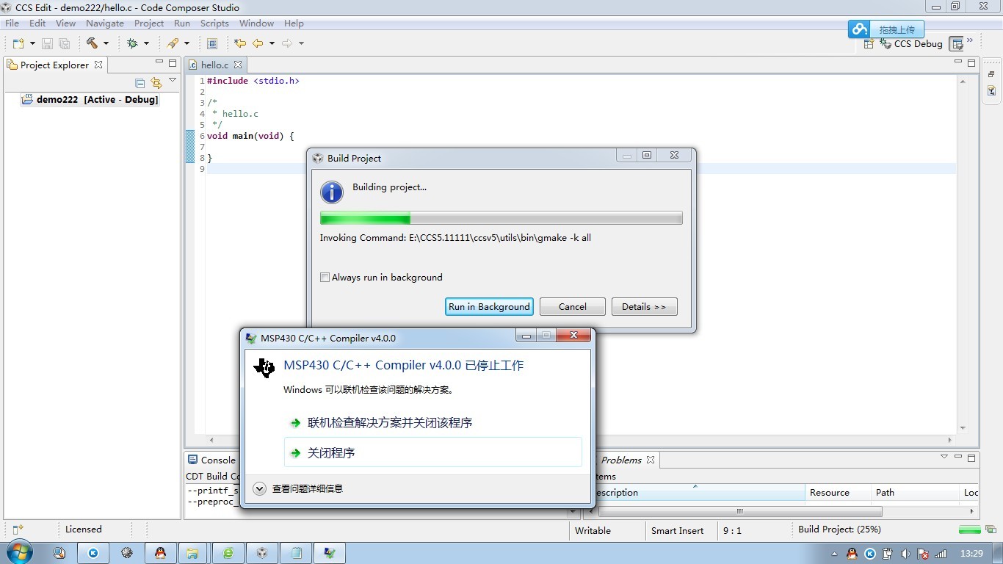1003x564 pixels.
Task: Open the Project menu
Action: point(149,23)
